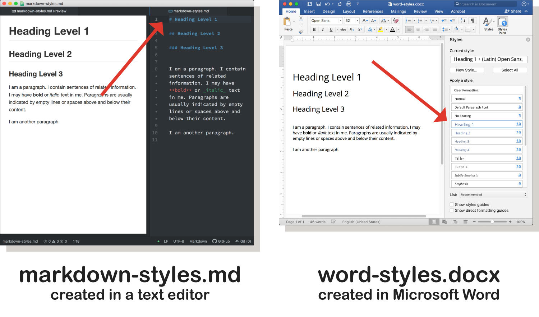Switch to Print Layout view in status bar
Viewport: 539px width, 317px height.
[x=434, y=222]
